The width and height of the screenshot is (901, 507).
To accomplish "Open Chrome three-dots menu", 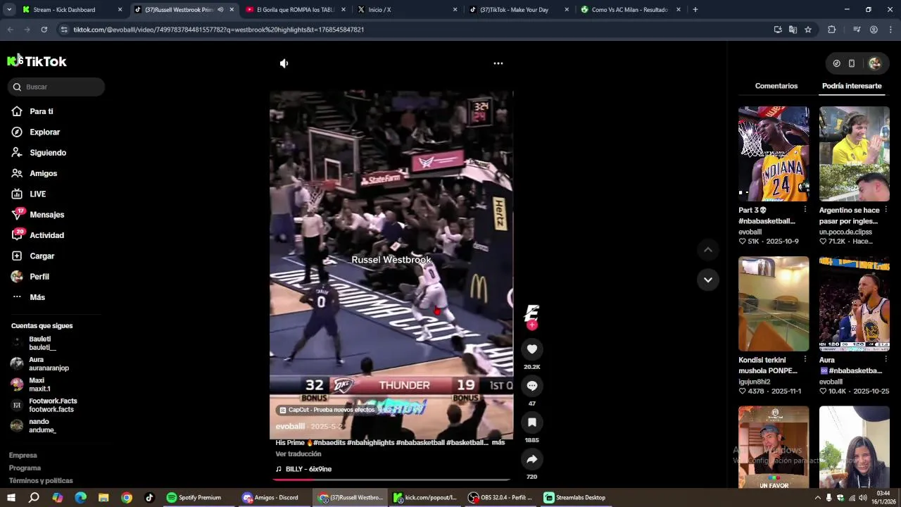I will [x=891, y=30].
